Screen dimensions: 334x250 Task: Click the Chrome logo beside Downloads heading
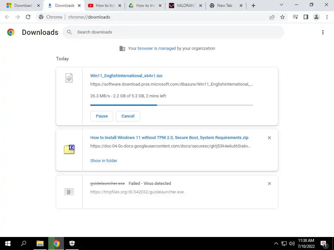pos(11,32)
